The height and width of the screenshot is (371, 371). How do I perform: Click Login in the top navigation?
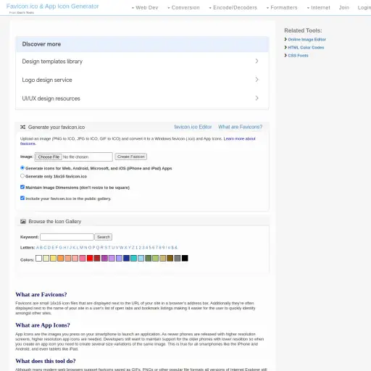364,8
